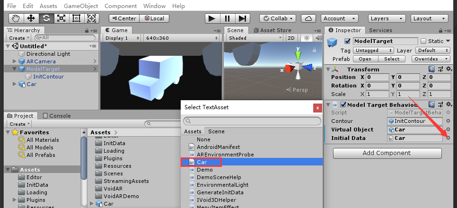Open the Collab dropdown
Image resolution: width=457 pixels, height=208 pixels.
(x=278, y=18)
